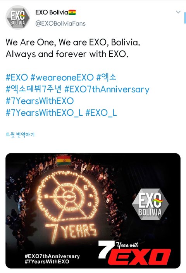186x273 pixels.
Task: Open the #엑소데뷔7주년 hashtag
Action: (33, 89)
